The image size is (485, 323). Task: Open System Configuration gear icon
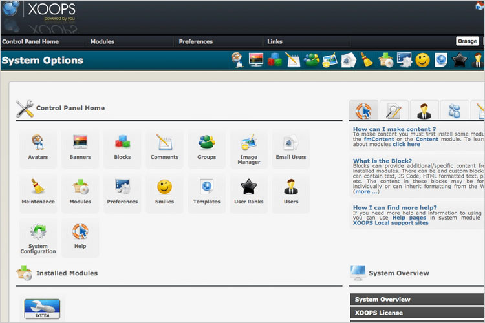tap(38, 236)
